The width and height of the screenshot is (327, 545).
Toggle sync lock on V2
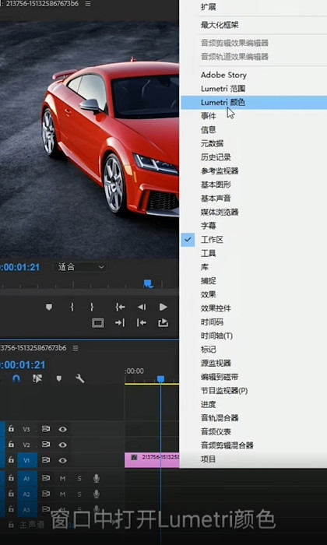(46, 445)
